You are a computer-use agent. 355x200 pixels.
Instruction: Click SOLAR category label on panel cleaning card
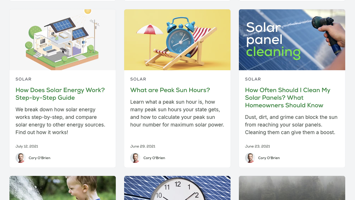click(253, 79)
